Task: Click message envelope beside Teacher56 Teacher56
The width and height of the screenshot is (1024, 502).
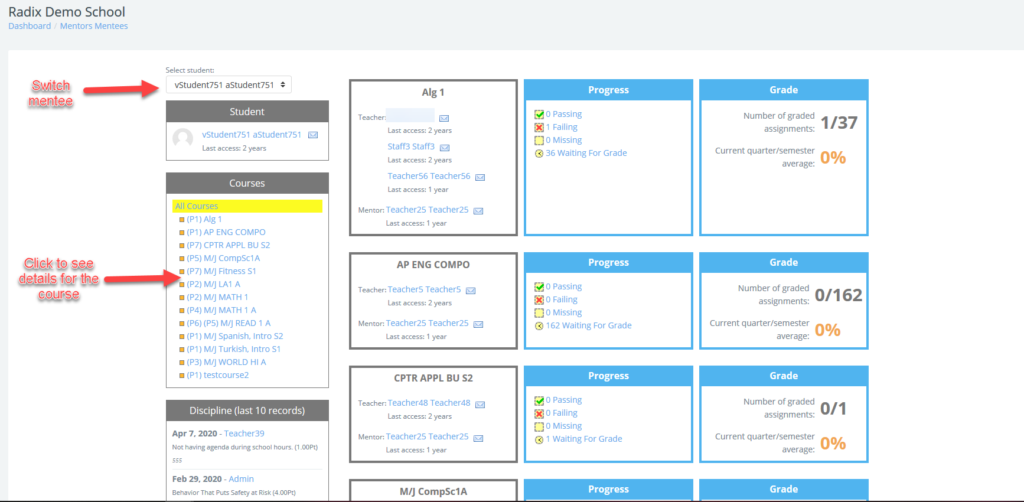Action: coord(480,177)
